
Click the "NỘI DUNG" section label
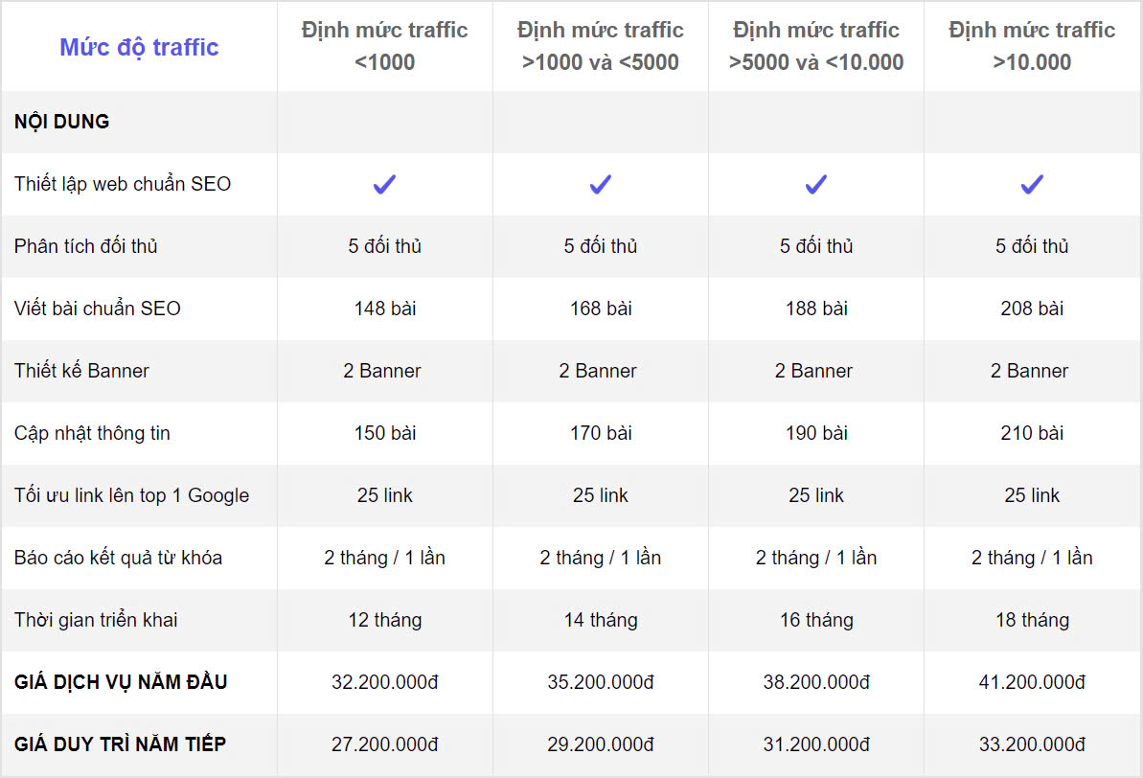click(62, 122)
